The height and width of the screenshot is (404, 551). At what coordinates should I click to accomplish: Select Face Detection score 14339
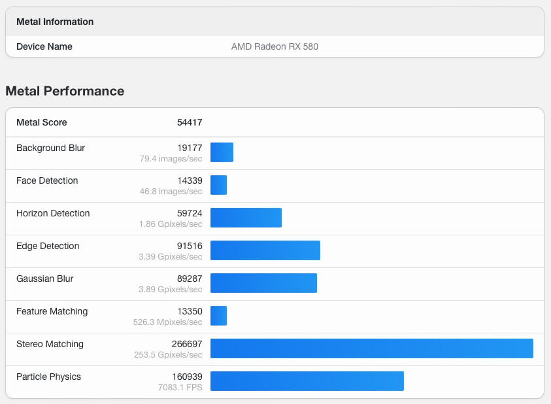[x=190, y=180]
